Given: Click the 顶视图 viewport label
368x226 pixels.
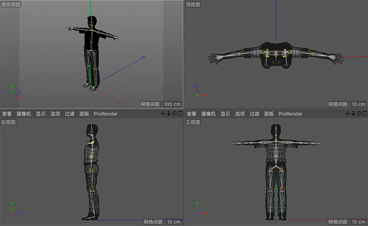Looking at the screenshot, I should [193, 4].
